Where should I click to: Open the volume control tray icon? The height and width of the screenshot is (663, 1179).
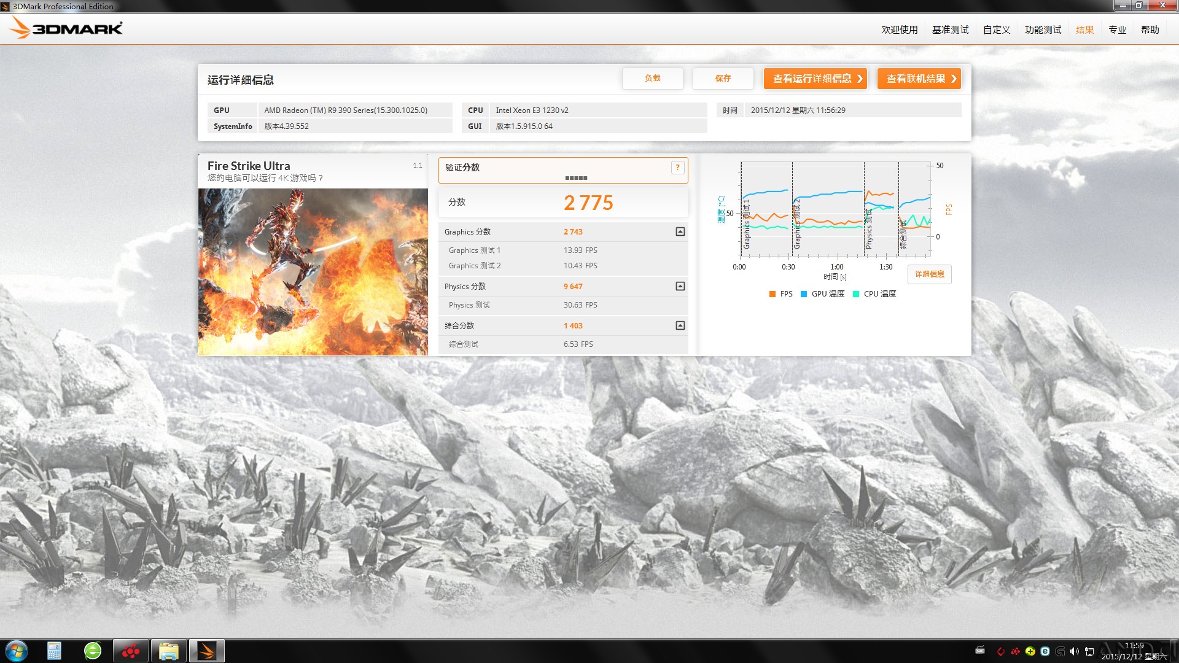tap(1075, 651)
